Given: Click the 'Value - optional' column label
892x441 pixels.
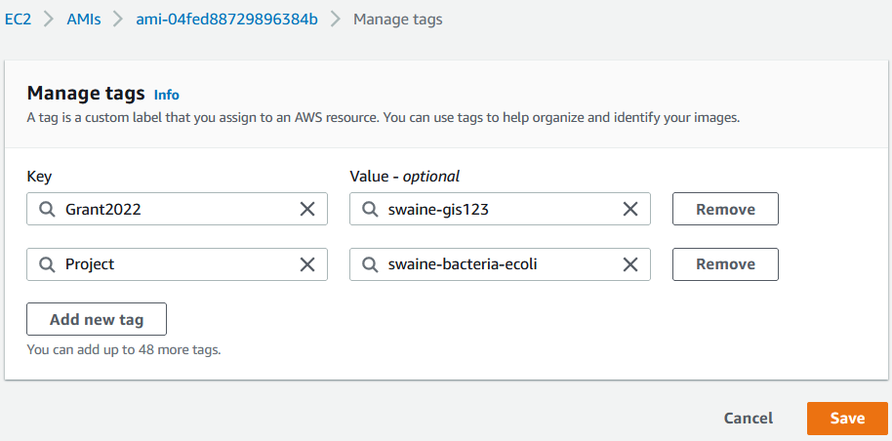Looking at the screenshot, I should click(x=404, y=177).
